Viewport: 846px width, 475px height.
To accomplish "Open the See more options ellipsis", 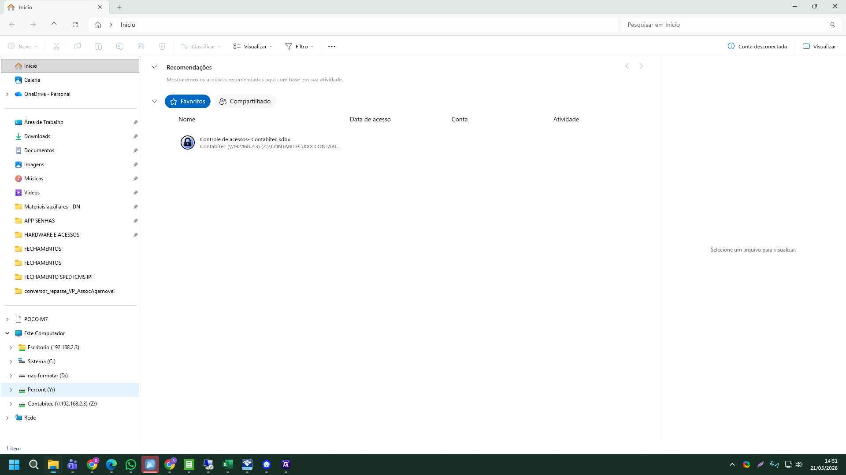I will point(332,46).
